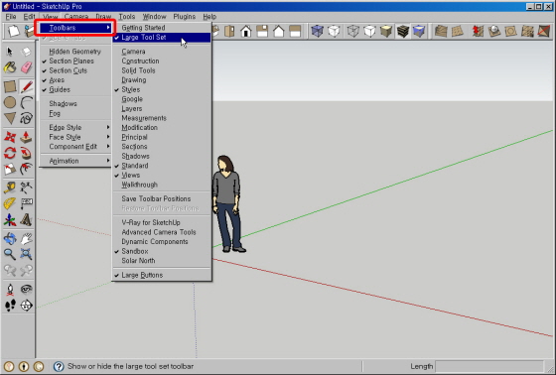Select the Position Camera tool
This screenshot has width=556, height=375.
10,290
